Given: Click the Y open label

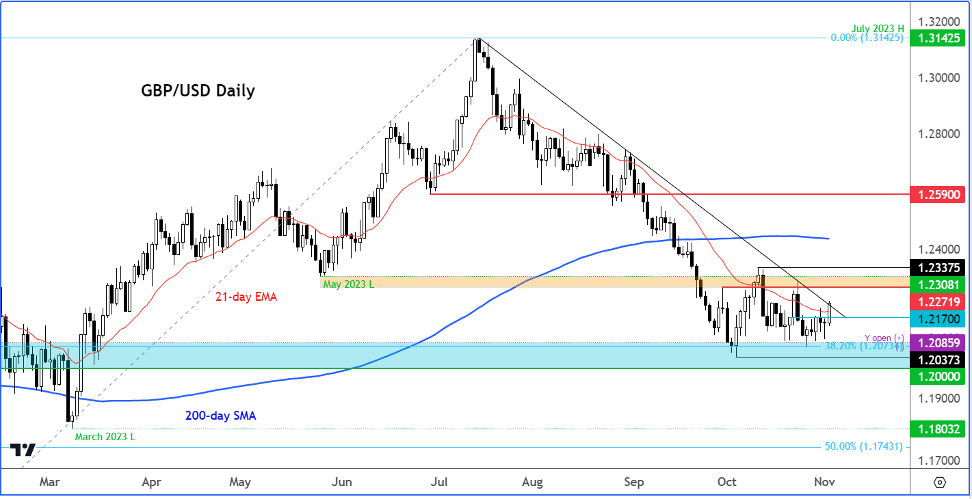Looking at the screenshot, I should tap(884, 338).
